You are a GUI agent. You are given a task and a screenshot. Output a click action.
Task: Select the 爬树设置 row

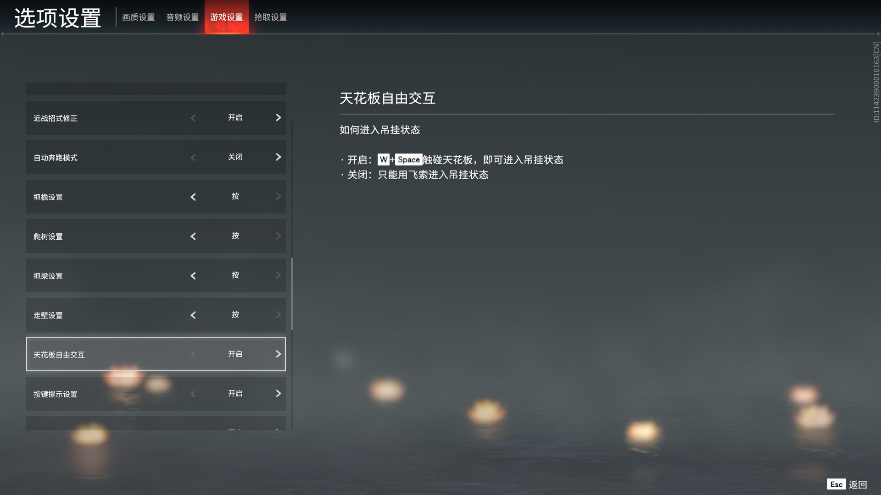tap(156, 236)
